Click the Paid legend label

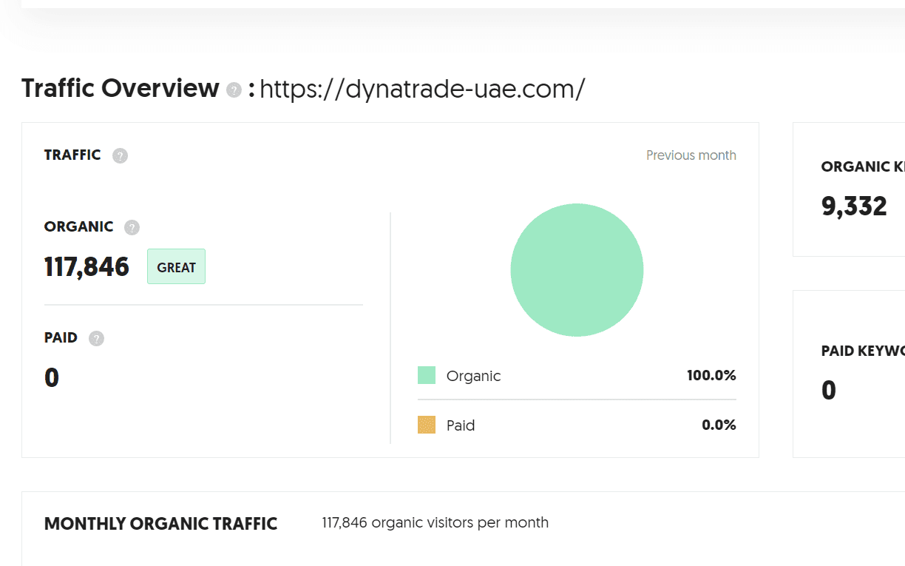pos(461,425)
